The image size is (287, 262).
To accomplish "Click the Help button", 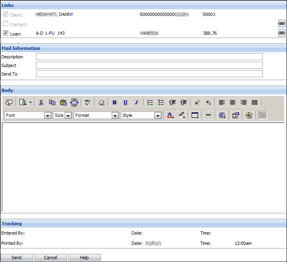I will click(x=84, y=258).
